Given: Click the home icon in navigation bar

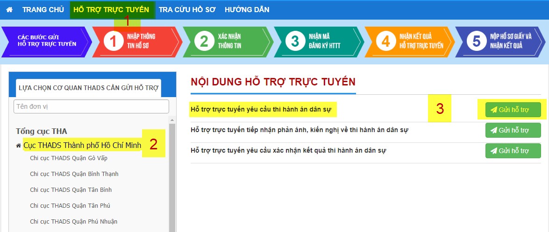Looking at the screenshot, I should pyautogui.click(x=9, y=9).
